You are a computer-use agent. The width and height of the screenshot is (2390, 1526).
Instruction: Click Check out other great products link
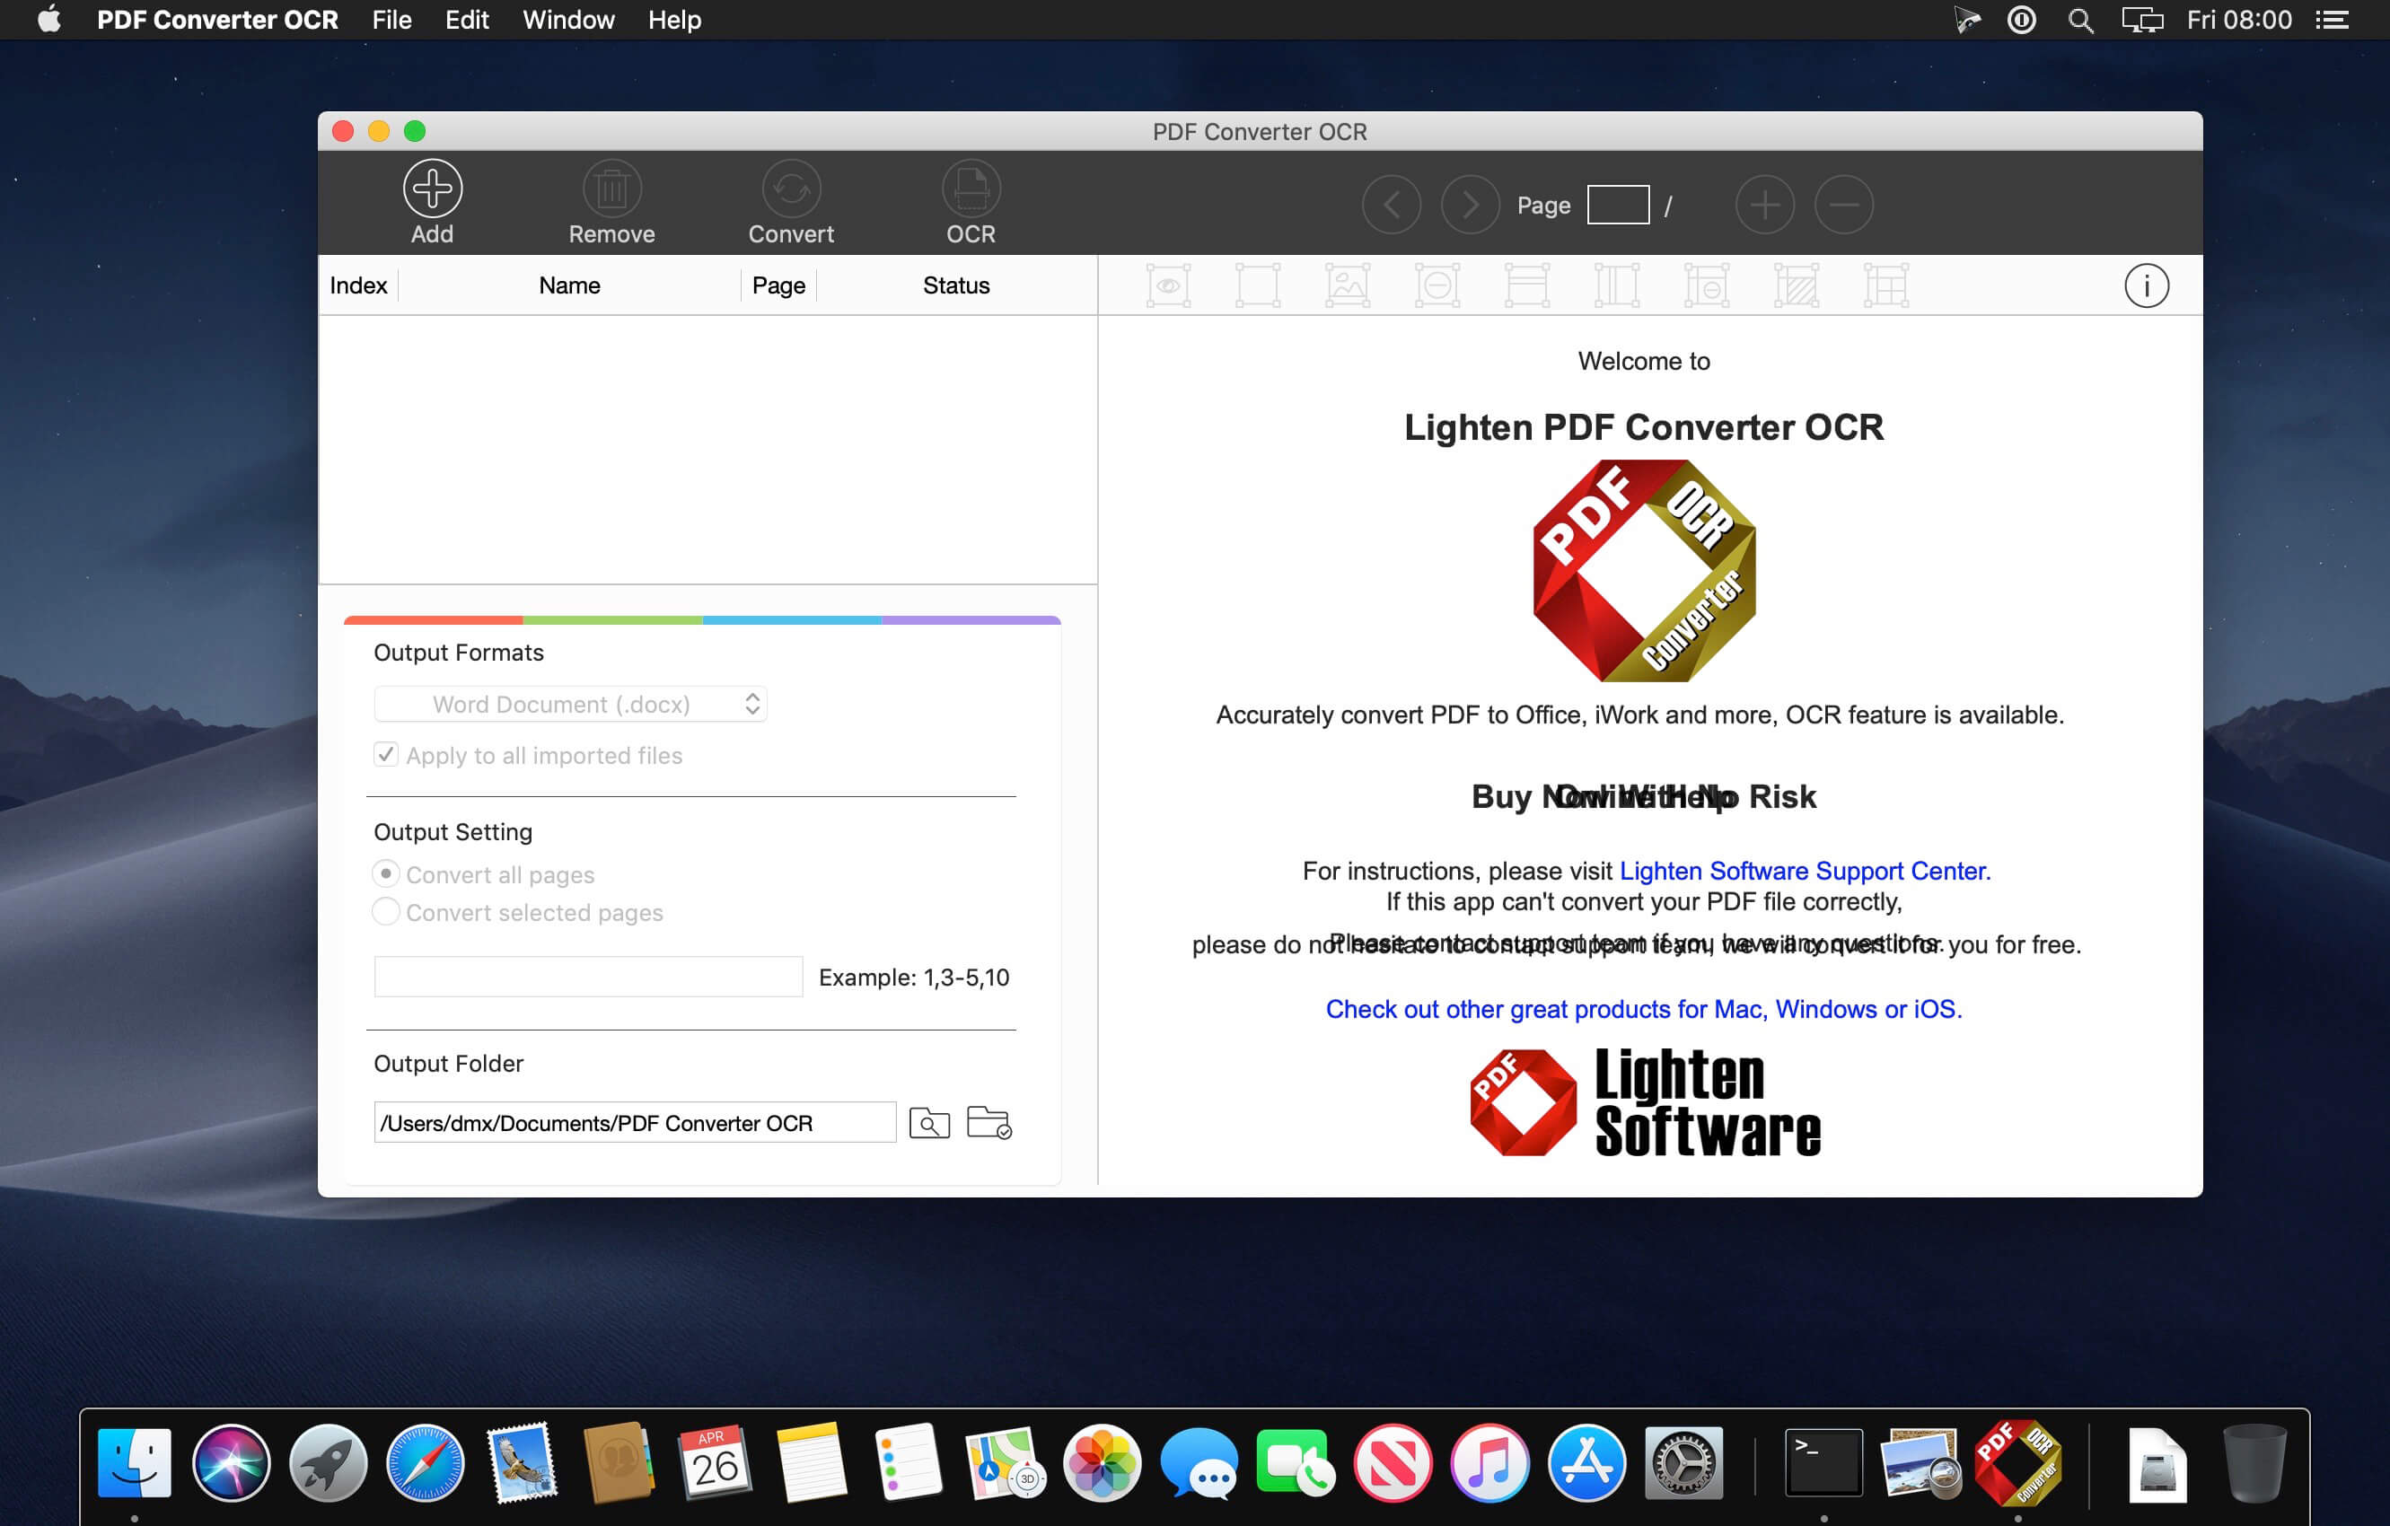point(1643,1009)
